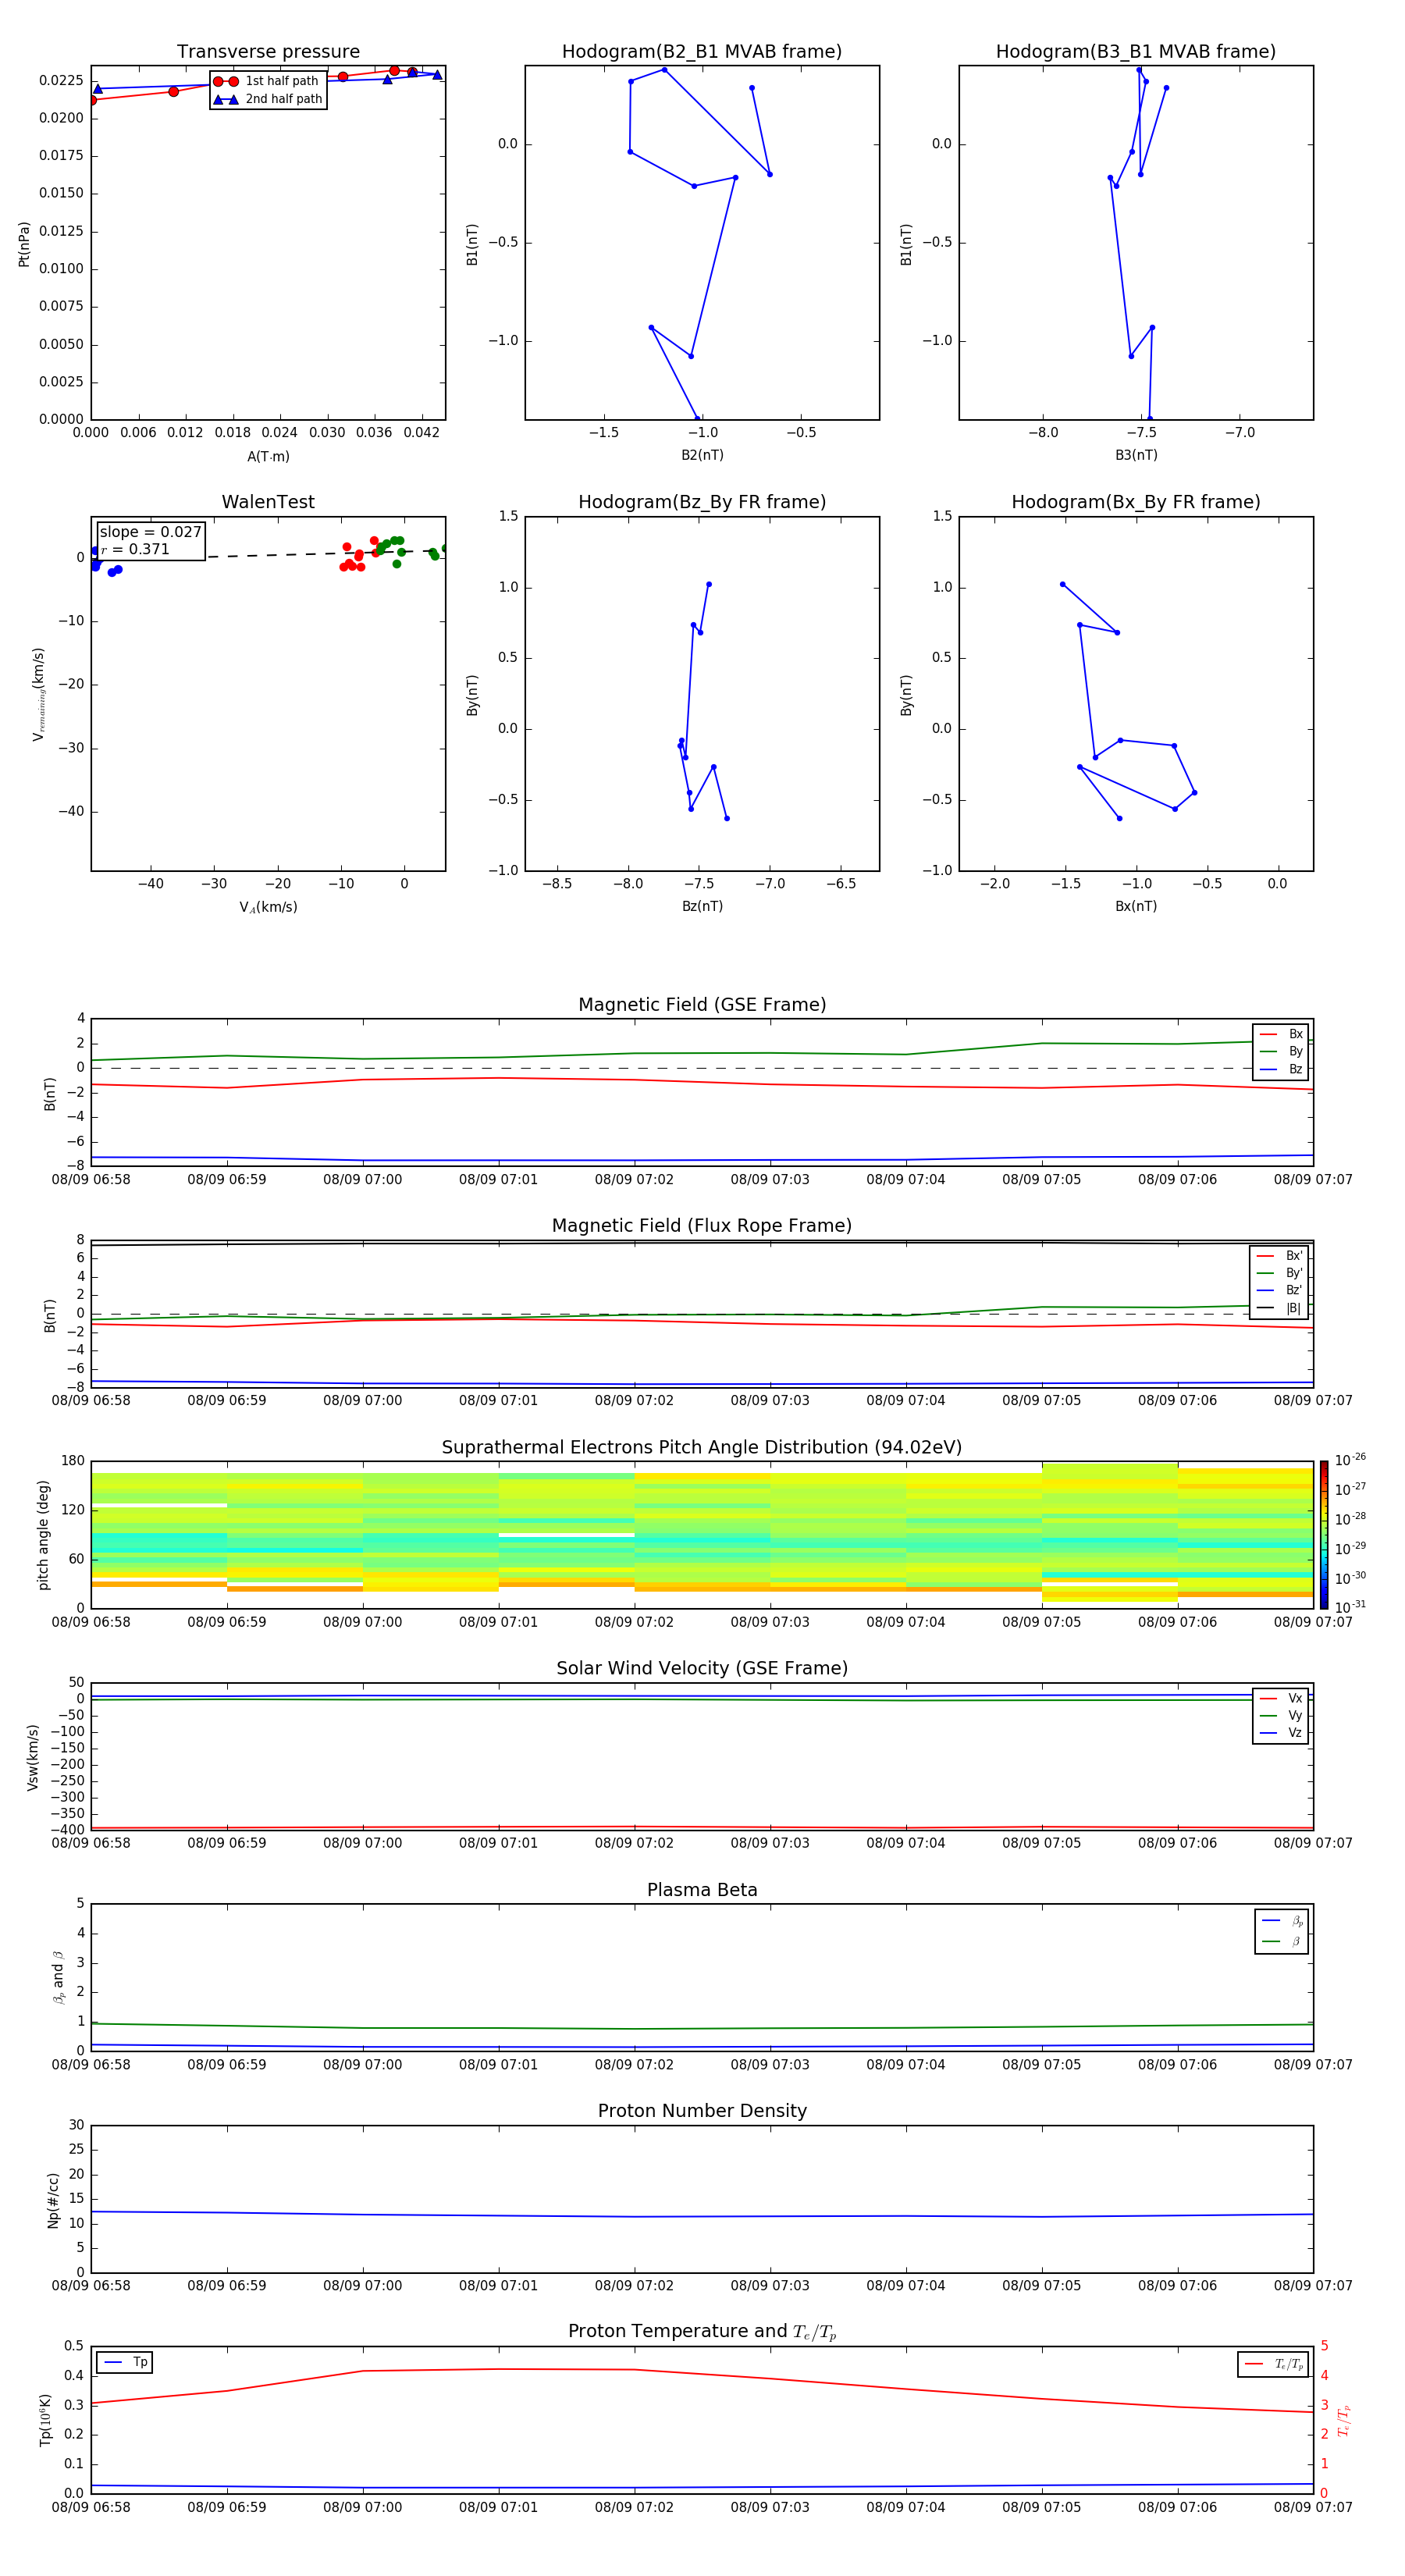The width and height of the screenshot is (1405, 2576).
Task: Click the "Bx(nT)" x-axis label
Action: 1136,906
